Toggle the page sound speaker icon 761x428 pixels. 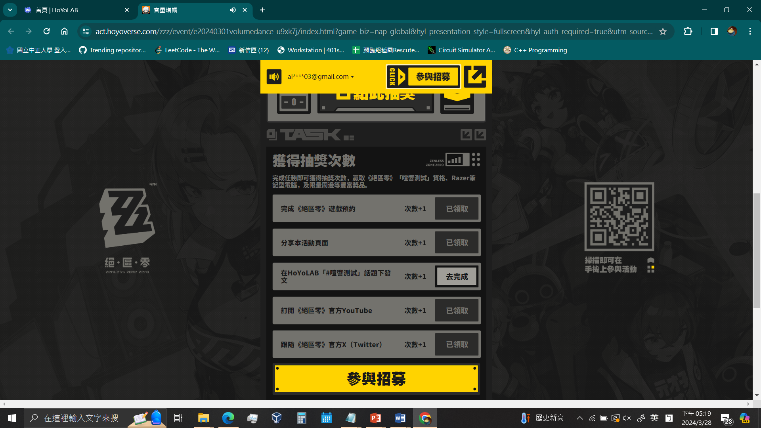(274, 77)
